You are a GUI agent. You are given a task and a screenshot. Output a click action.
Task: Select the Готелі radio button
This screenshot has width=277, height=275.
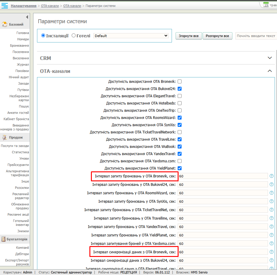click(x=74, y=36)
